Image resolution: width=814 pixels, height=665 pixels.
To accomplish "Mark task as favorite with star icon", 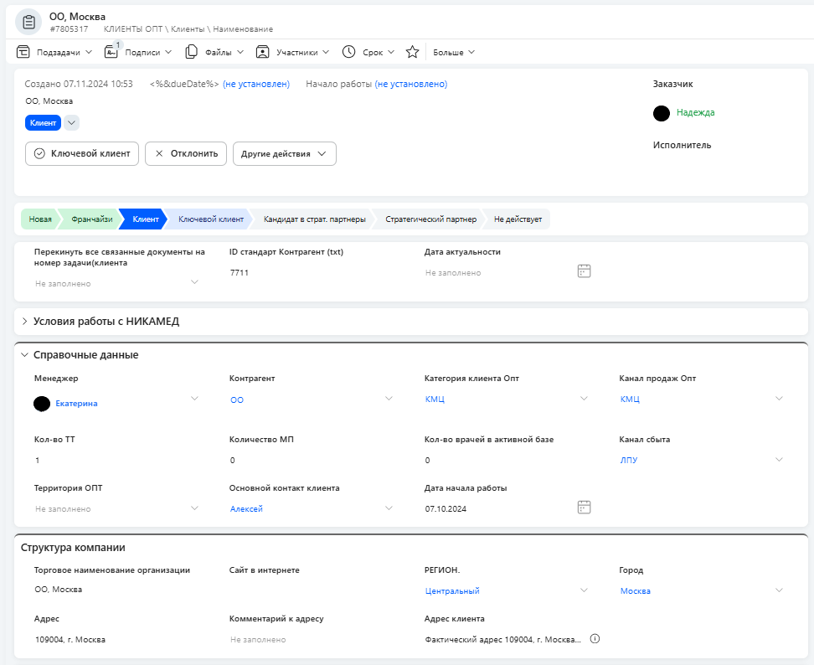I will 412,52.
